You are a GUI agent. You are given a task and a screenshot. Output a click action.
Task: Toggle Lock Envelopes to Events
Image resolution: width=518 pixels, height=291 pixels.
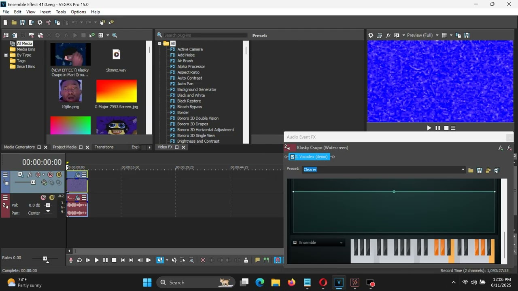click(x=246, y=260)
